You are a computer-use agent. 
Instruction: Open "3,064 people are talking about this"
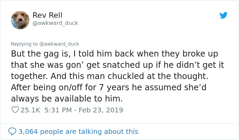79,131
